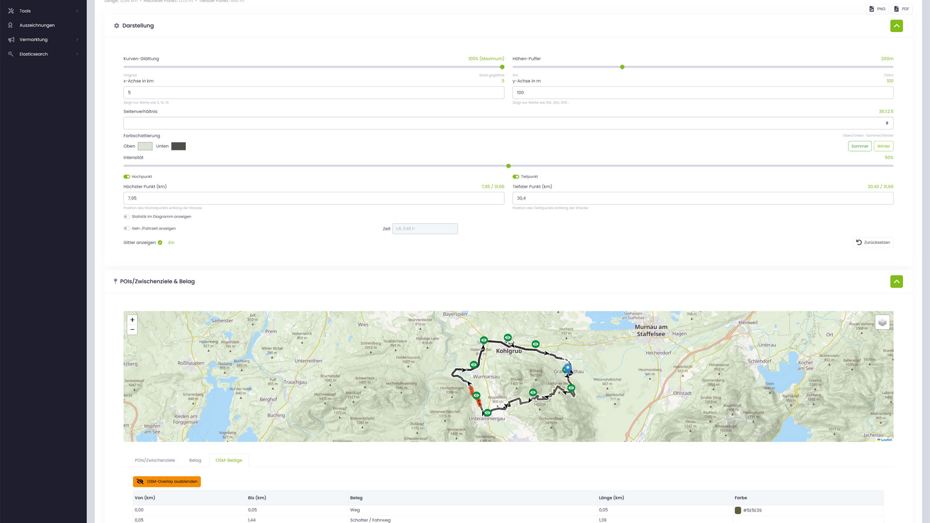Image resolution: width=930 pixels, height=523 pixels.
Task: Toggle the Hochpunkt switch
Action: [127, 177]
